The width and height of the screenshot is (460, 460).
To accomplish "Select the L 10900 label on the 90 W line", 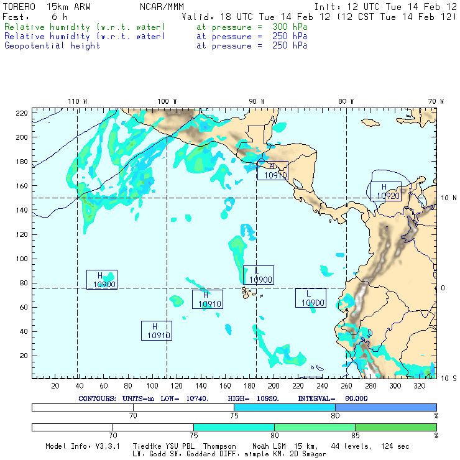I will tap(258, 275).
